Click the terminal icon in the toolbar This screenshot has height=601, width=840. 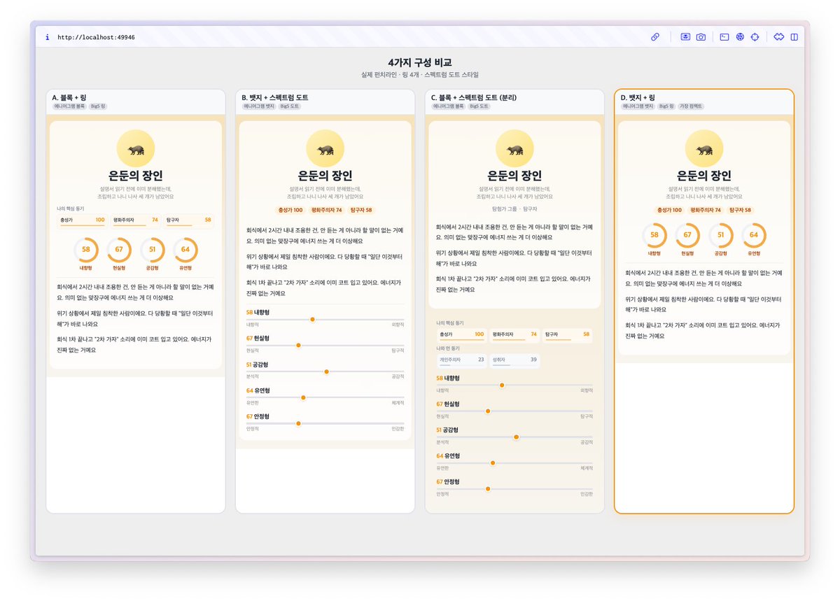pos(724,36)
